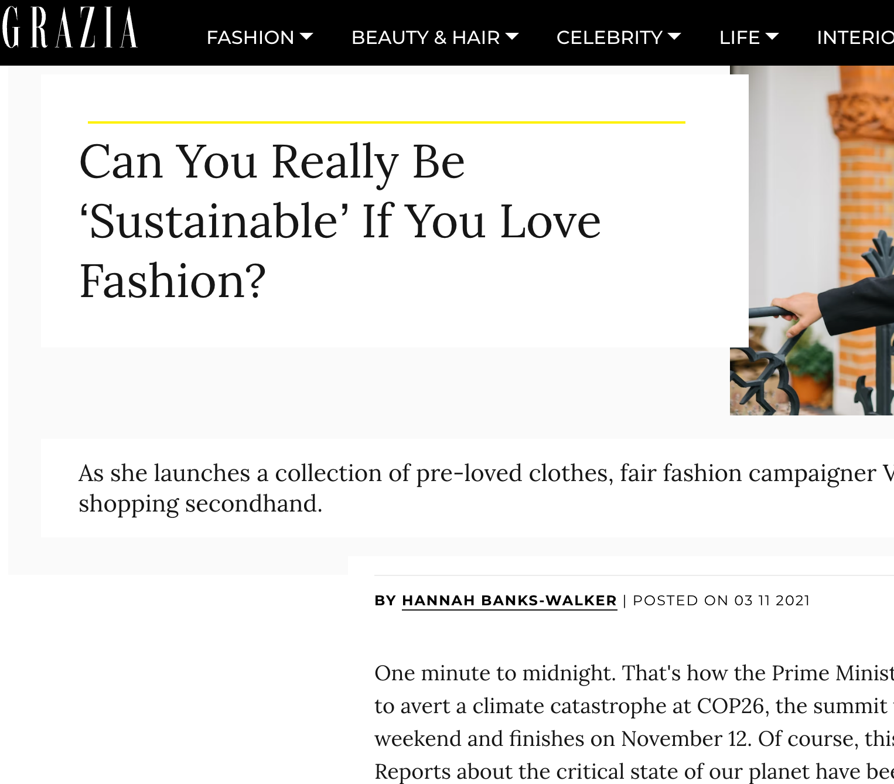Viewport: 894px width, 784px height.
Task: Open author page for HANNAH BANKS-WALKER
Action: coord(509,600)
